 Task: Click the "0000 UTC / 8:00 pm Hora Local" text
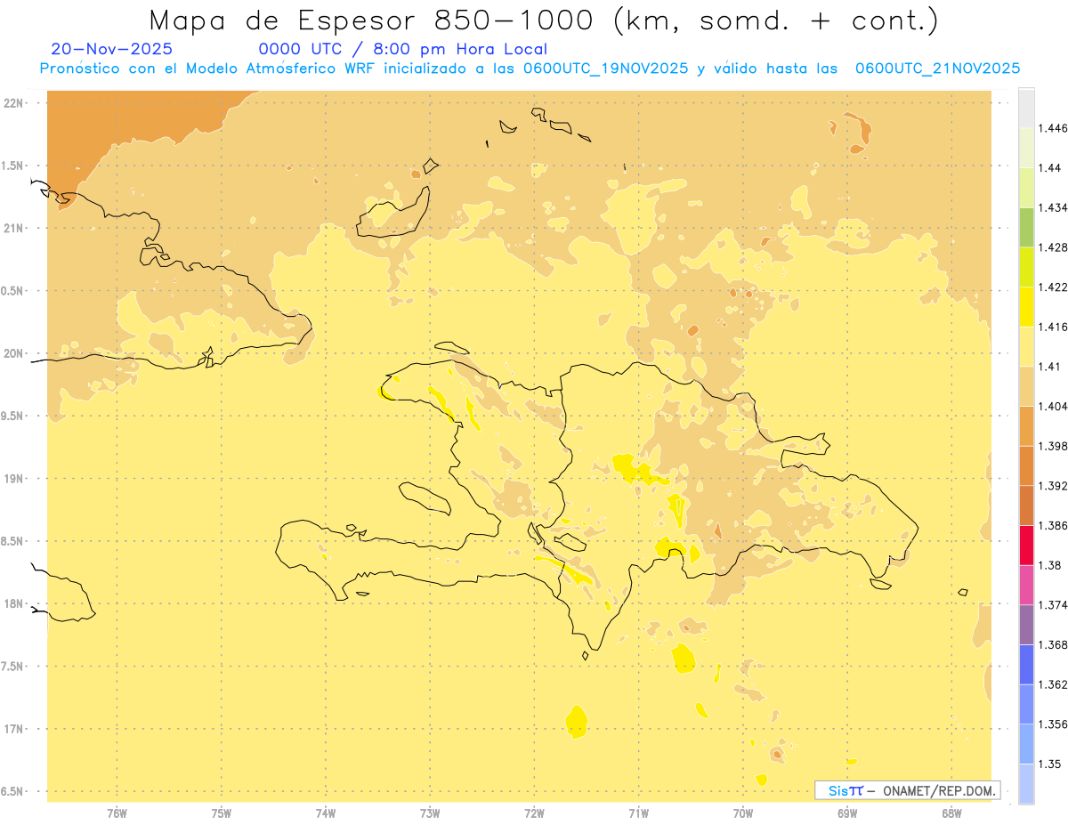(x=402, y=49)
